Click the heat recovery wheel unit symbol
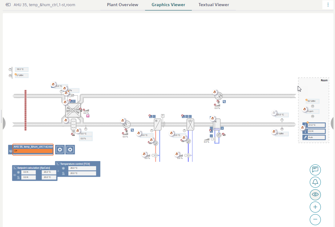The image size is (335, 227). click(73, 110)
